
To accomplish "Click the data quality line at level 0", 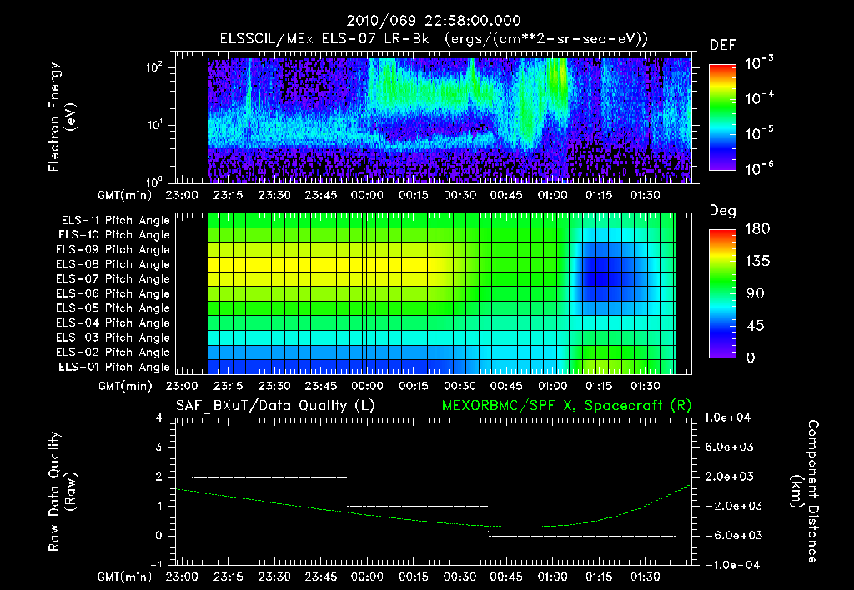I will click(x=583, y=536).
